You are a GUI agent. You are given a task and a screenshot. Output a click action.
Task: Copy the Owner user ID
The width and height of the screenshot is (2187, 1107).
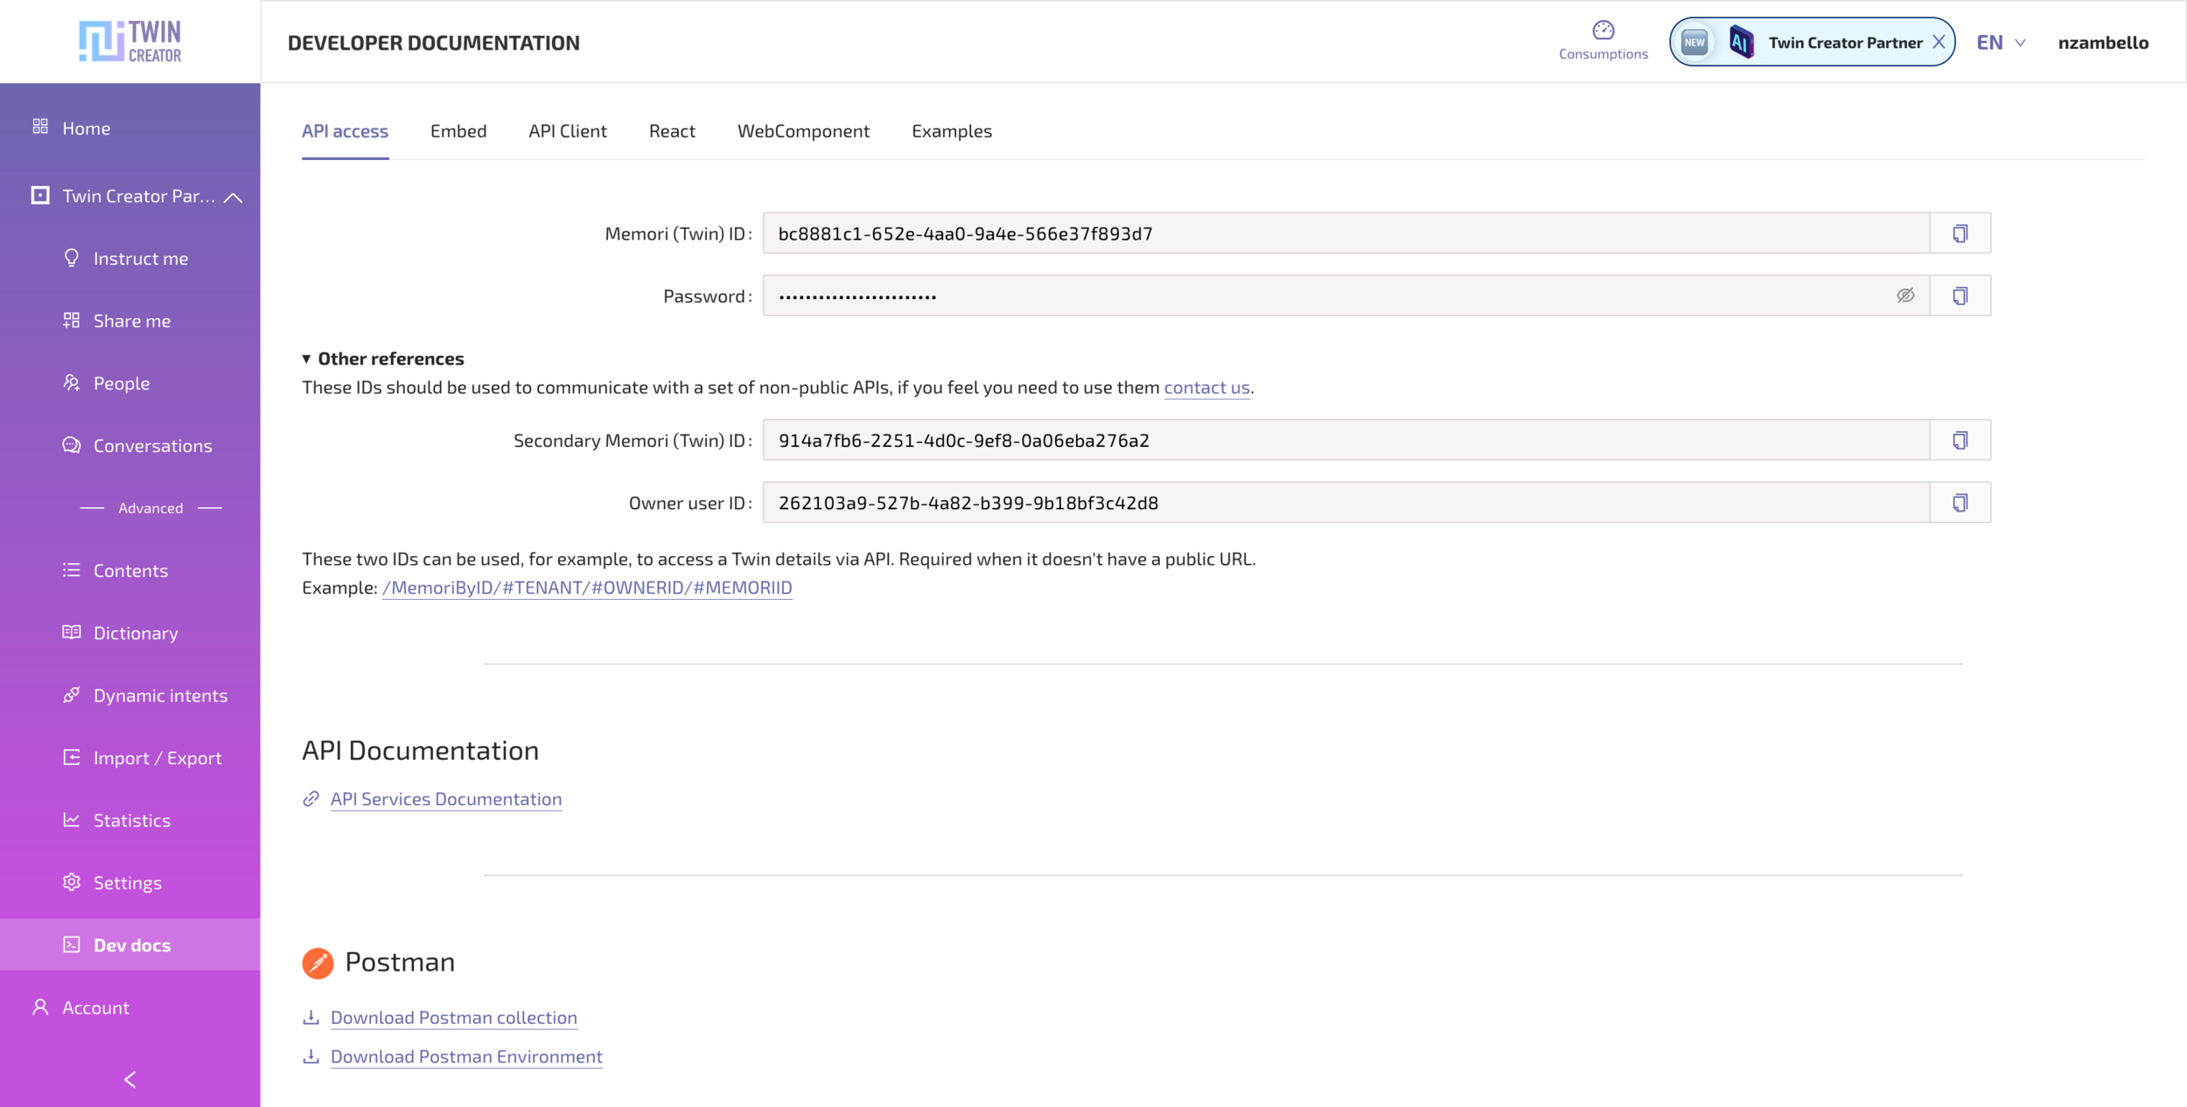1960,503
